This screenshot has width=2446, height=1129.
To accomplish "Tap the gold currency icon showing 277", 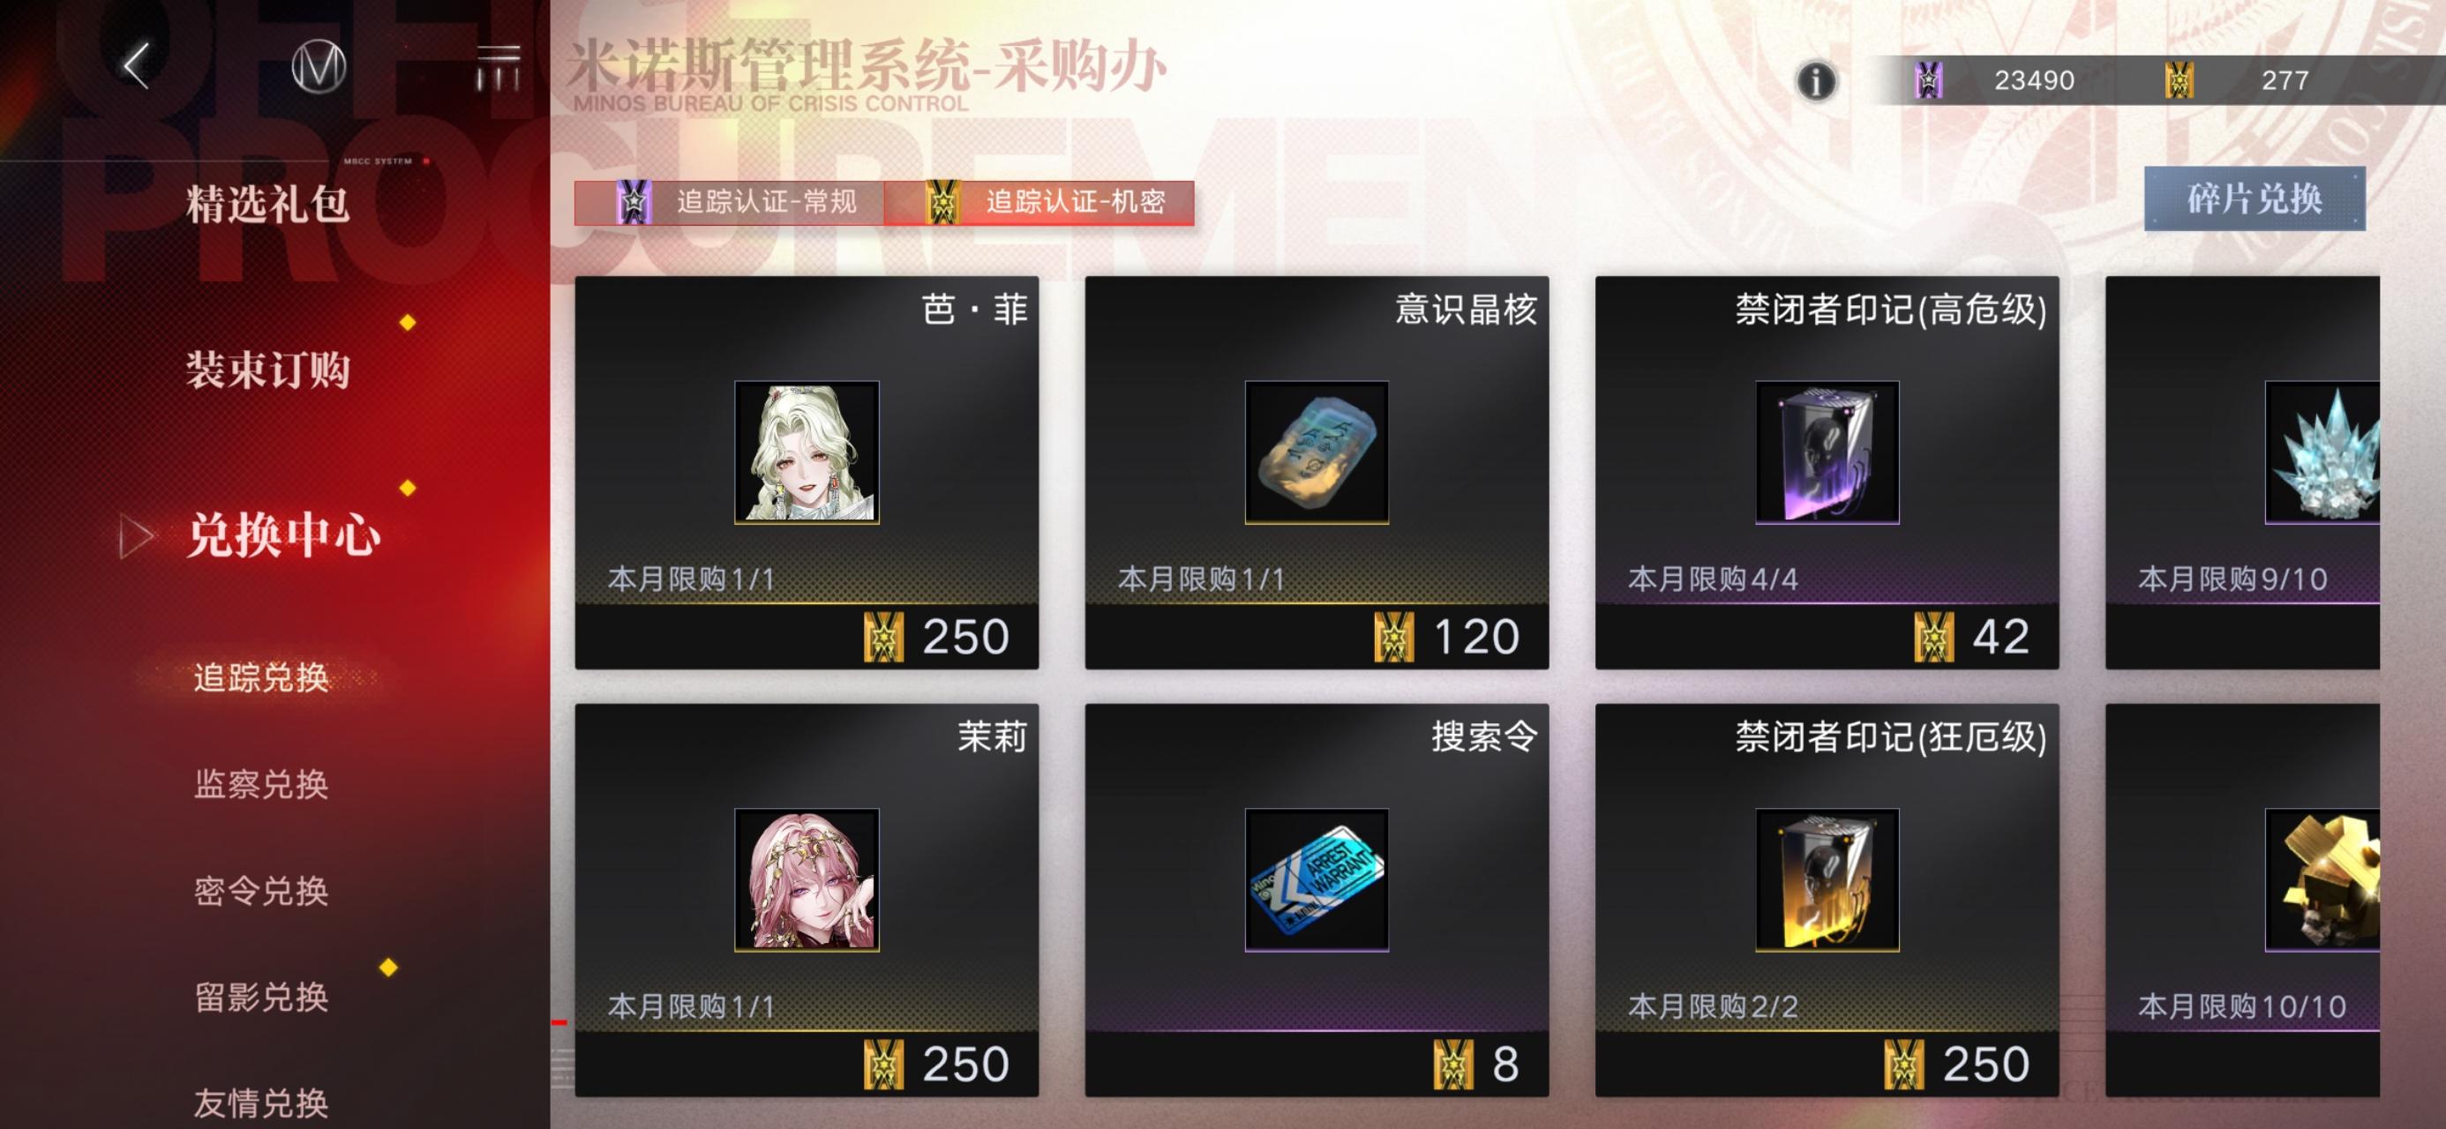I will 2179,81.
